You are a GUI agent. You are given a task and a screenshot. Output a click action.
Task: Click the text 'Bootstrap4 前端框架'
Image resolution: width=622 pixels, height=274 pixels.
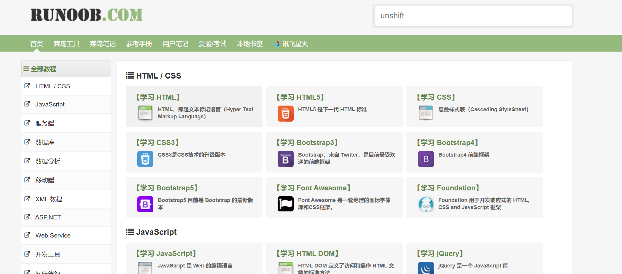[x=464, y=155]
